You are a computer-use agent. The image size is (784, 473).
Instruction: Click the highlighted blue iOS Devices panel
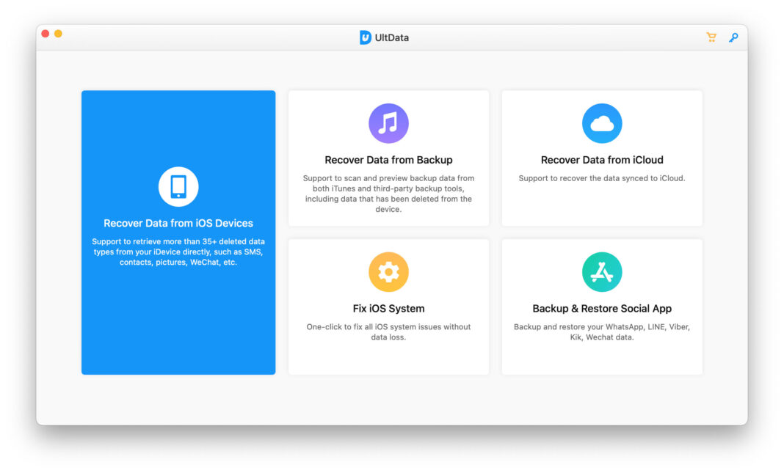click(178, 232)
